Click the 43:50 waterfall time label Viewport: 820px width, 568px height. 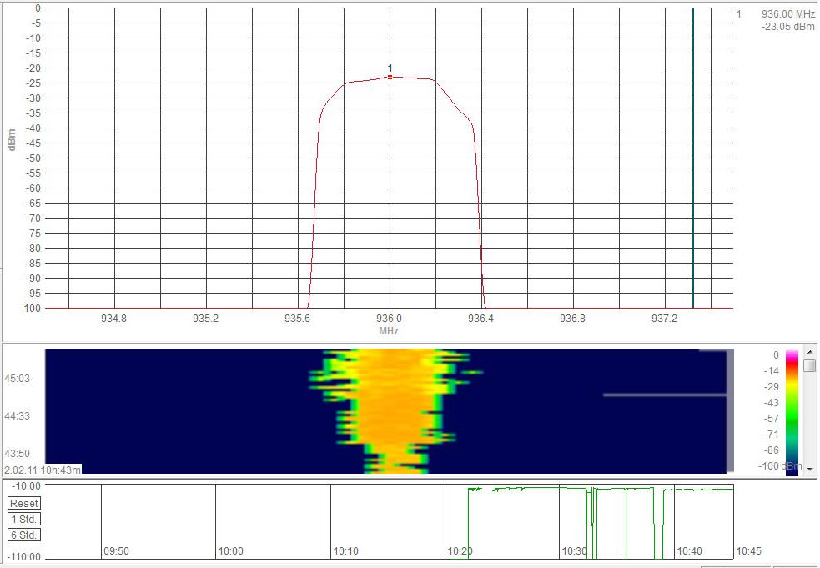[17, 454]
